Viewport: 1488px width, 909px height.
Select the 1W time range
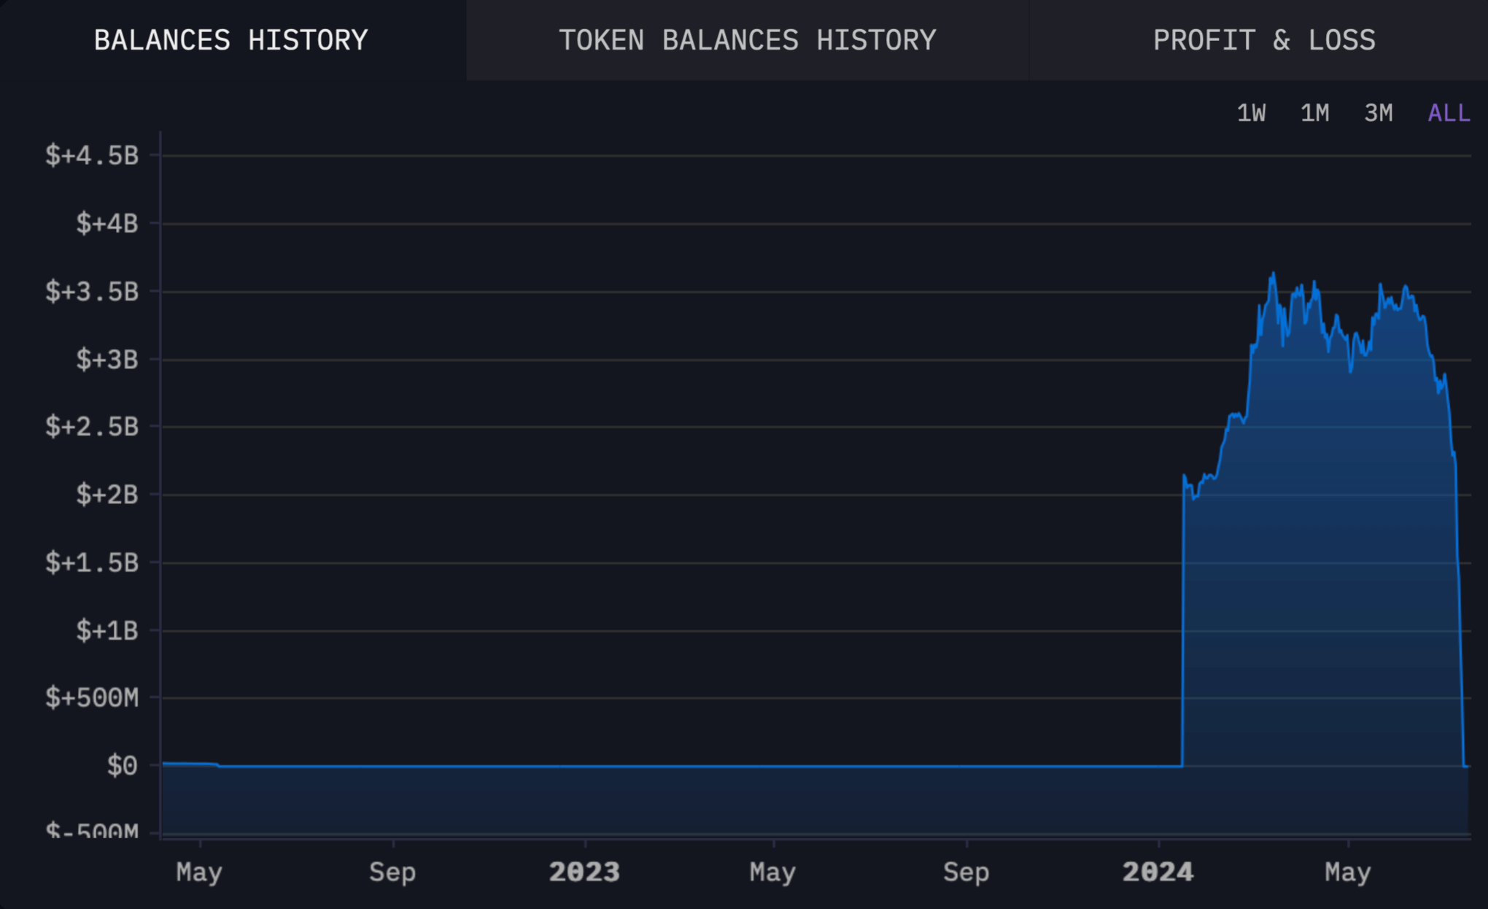[1251, 113]
